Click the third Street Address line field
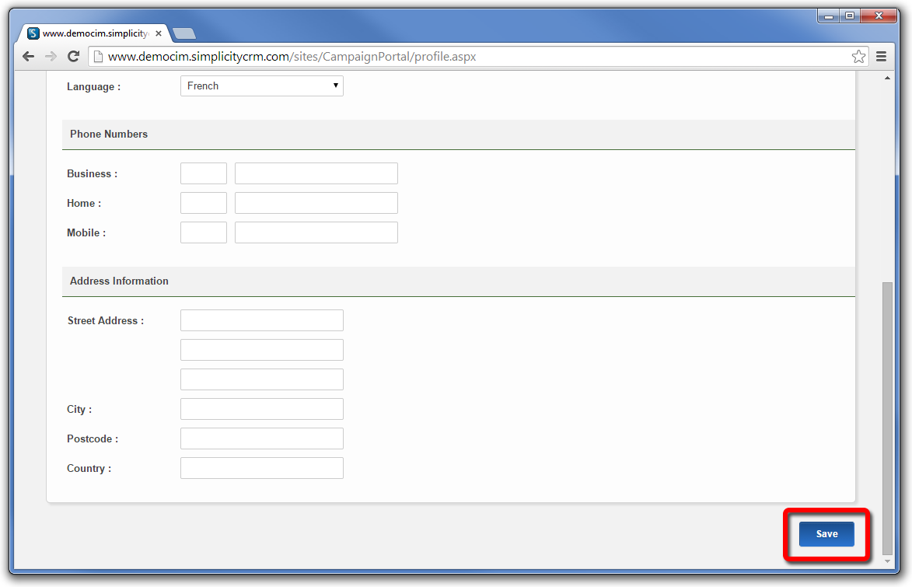912x587 pixels. point(262,379)
